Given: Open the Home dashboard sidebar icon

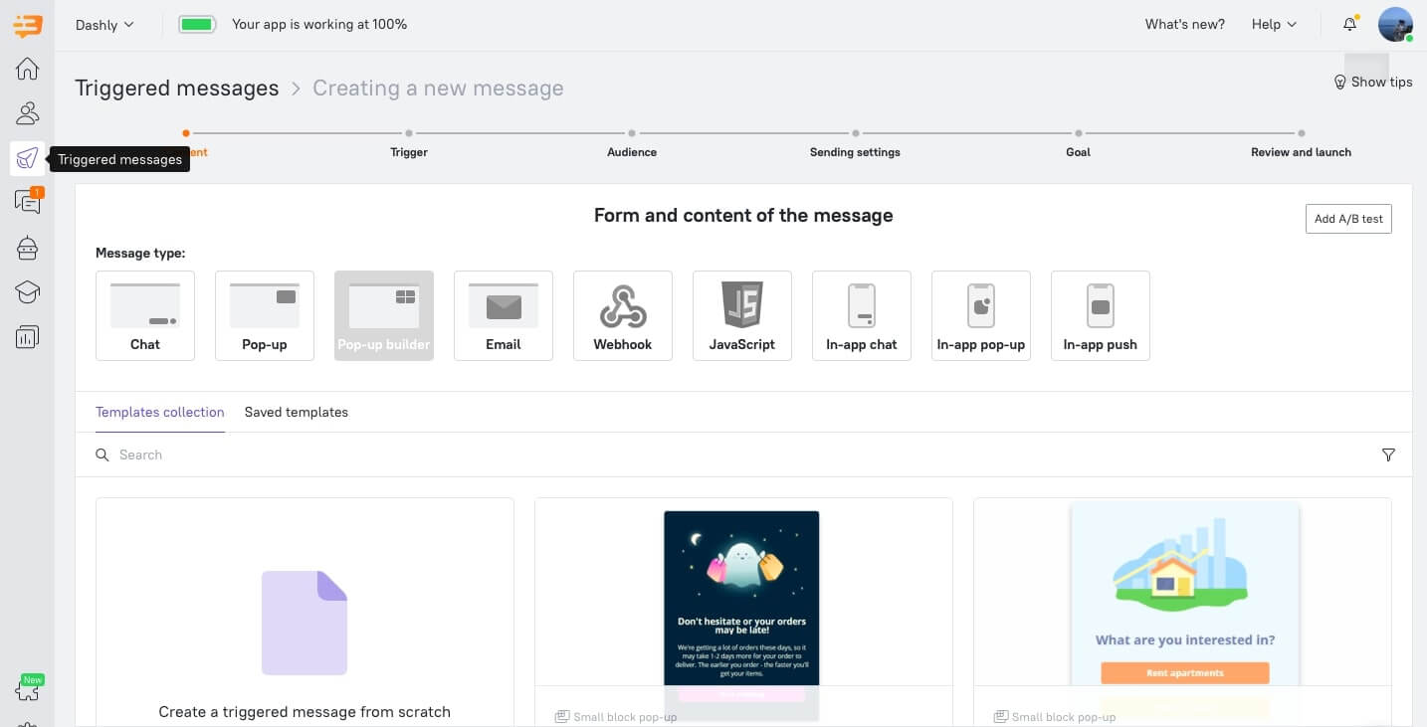Looking at the screenshot, I should (x=28, y=69).
